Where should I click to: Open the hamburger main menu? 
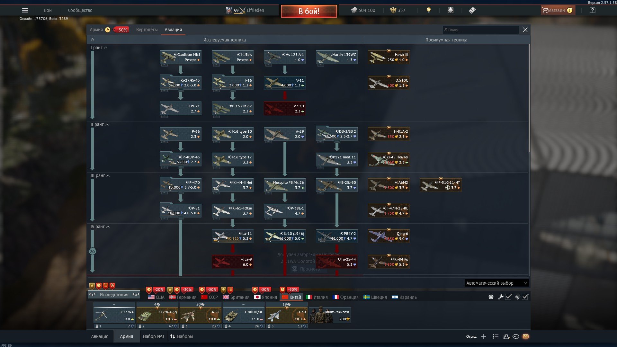point(25,10)
